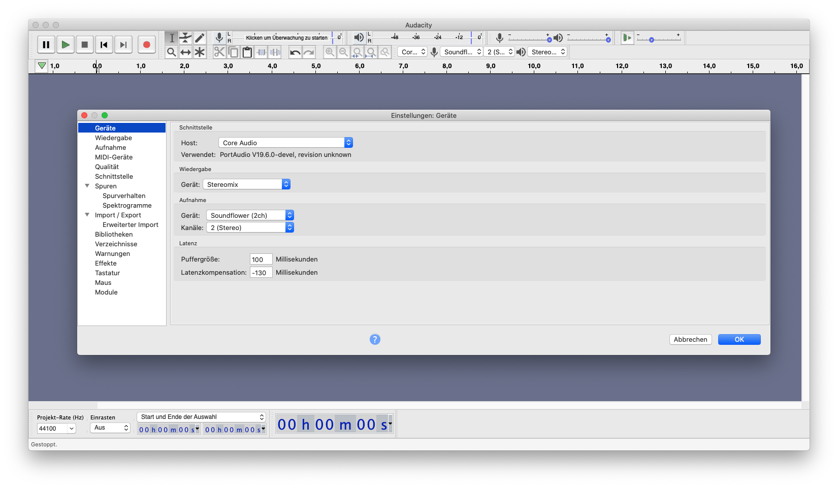Viewport: 838px width, 488px height.
Task: Click the Cut scissors icon
Action: pyautogui.click(x=219, y=52)
